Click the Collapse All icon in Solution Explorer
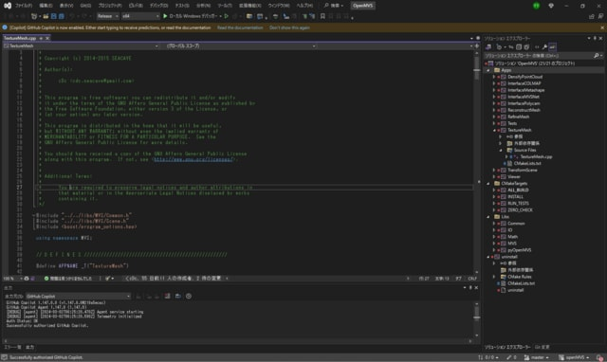Viewport: 607px width, 362px height. tap(519, 47)
